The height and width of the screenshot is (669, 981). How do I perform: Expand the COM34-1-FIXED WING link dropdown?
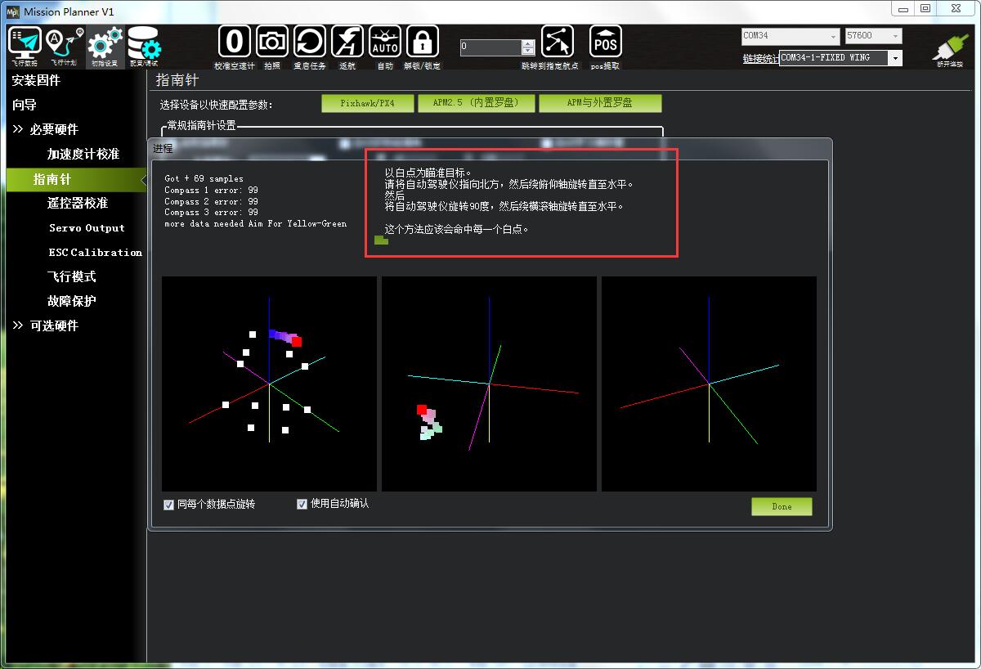[x=895, y=58]
